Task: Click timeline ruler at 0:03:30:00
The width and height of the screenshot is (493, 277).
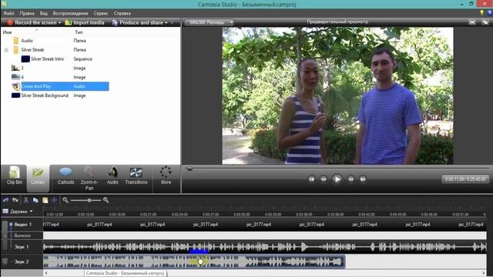Action: 242,214
